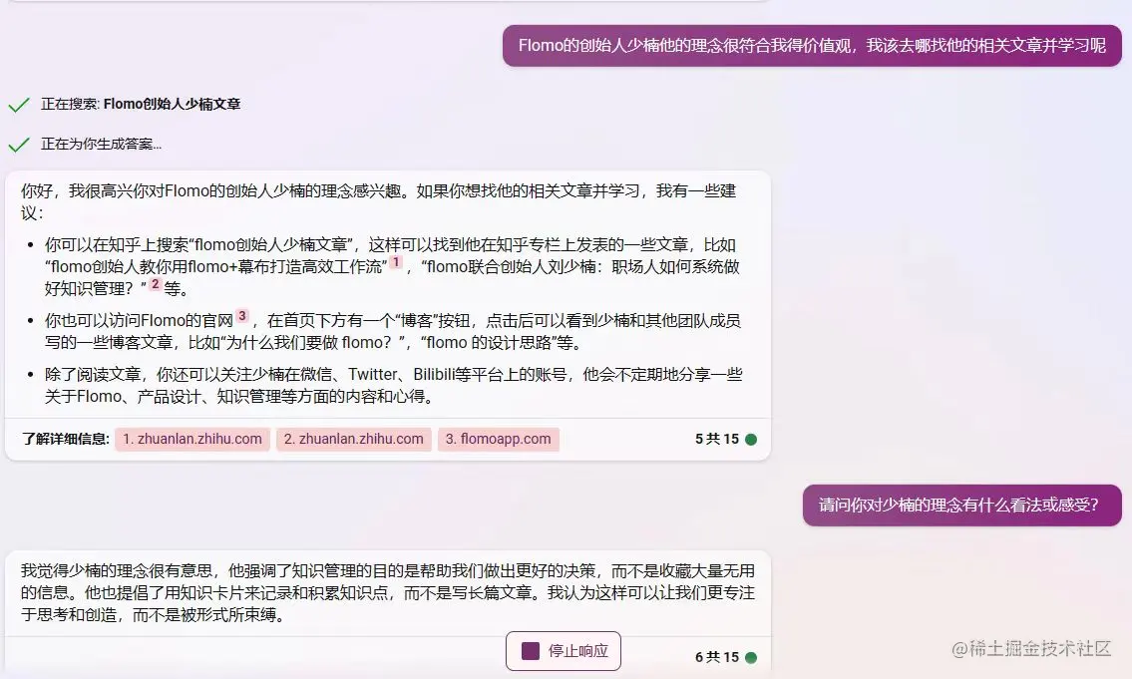Screen dimensions: 1132x679
Task: Open source link 3. flomoapp.com
Action: click(498, 439)
